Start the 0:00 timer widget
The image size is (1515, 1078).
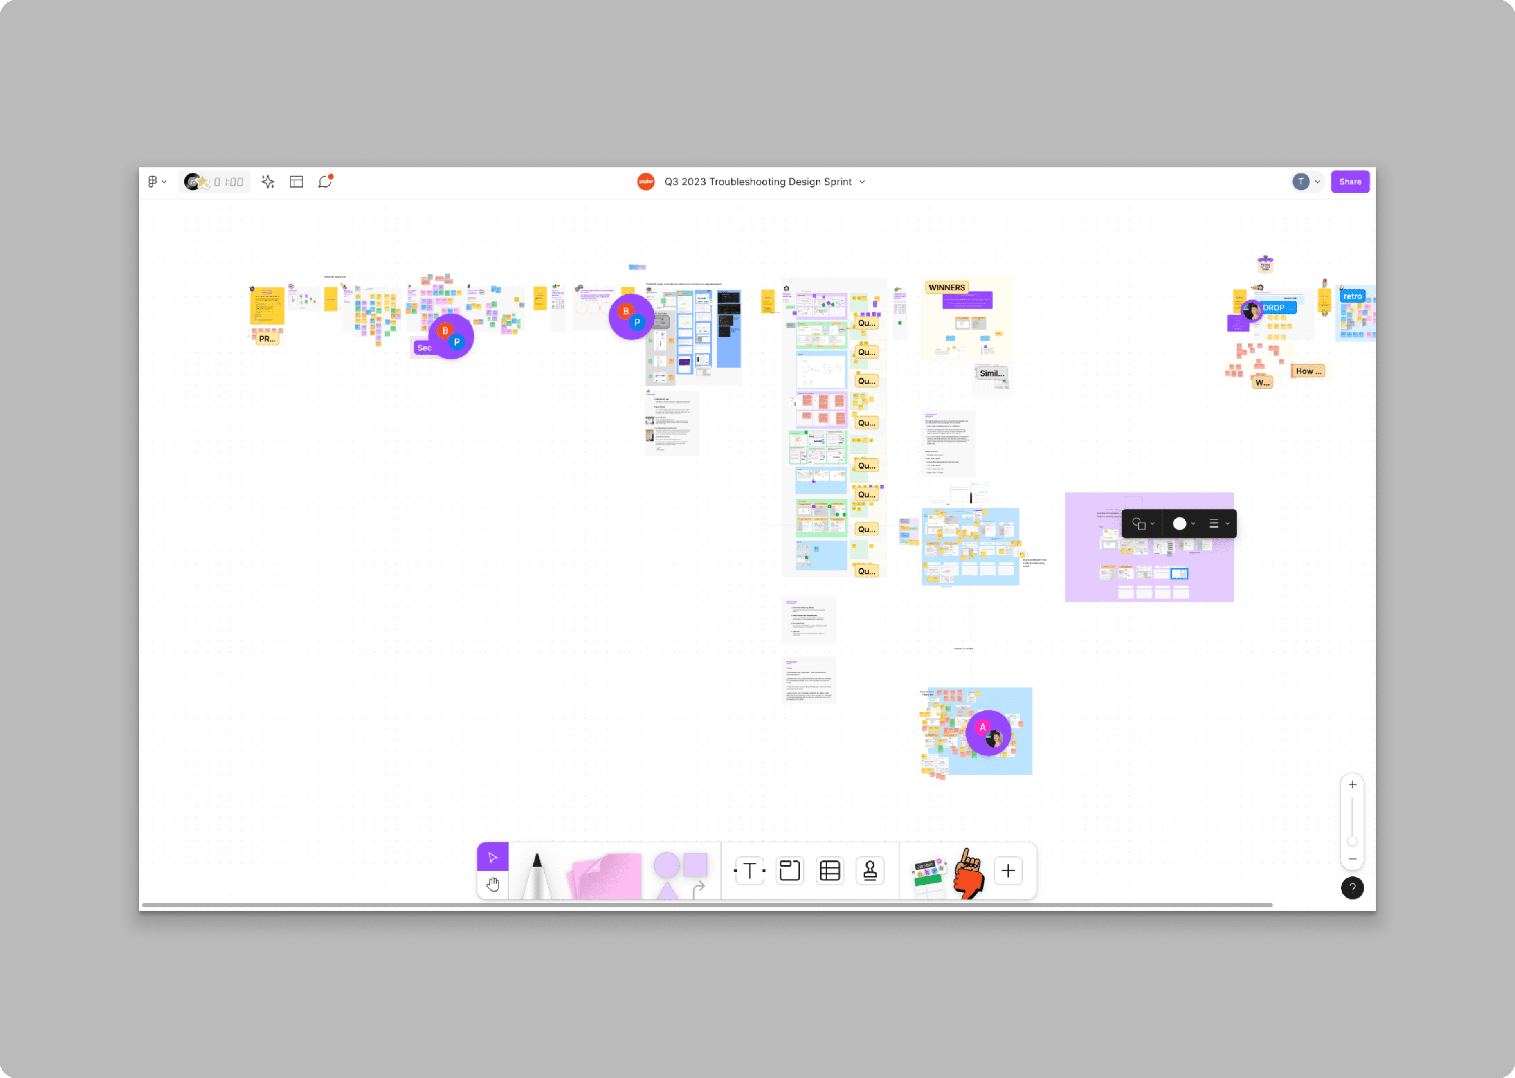[228, 182]
